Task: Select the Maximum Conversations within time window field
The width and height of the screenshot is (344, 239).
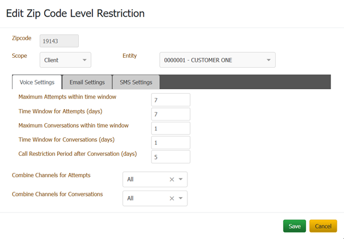Action: (170, 128)
